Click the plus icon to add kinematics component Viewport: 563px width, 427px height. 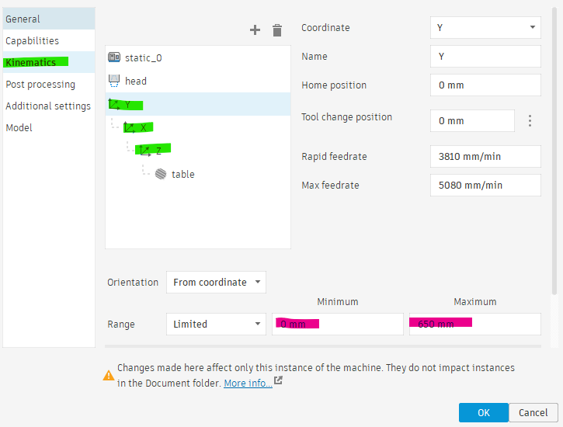255,30
